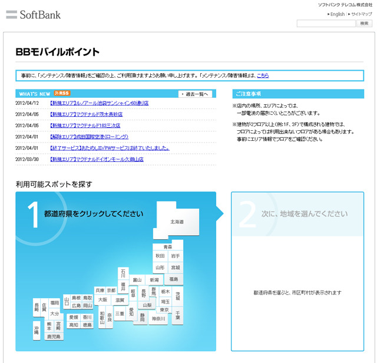Select 新潟 prefecture on the map
Image resolution: width=377 pixels, height=363 pixels.
click(154, 280)
